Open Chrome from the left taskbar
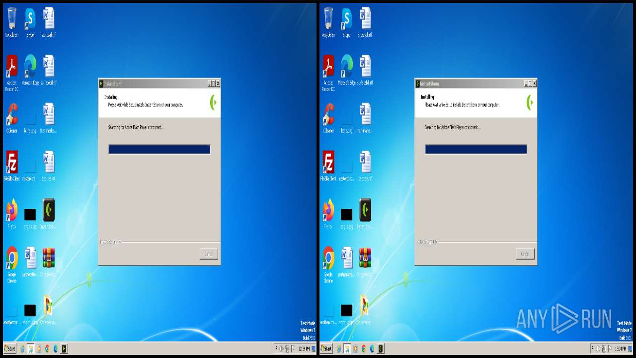The image size is (636, 358). click(x=47, y=349)
